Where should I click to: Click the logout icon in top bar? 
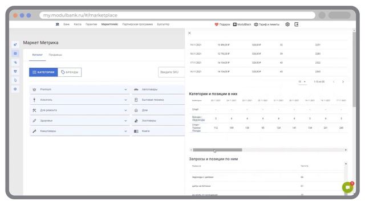(297, 24)
